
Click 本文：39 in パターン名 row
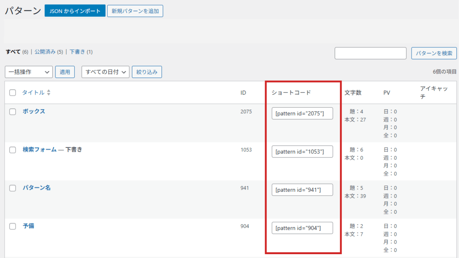pyautogui.click(x=355, y=196)
